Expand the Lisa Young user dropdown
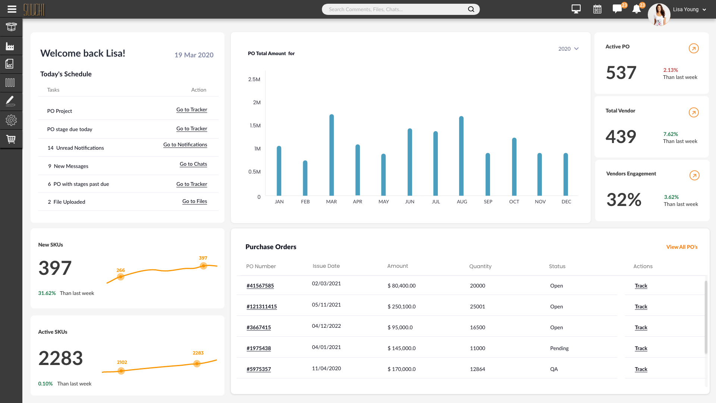716x403 pixels. point(704,10)
